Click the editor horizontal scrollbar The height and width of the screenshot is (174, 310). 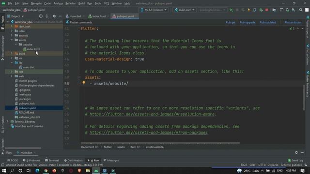click(x=160, y=143)
